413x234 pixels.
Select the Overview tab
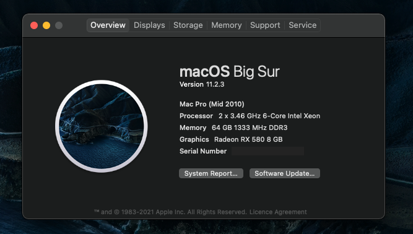(x=108, y=25)
